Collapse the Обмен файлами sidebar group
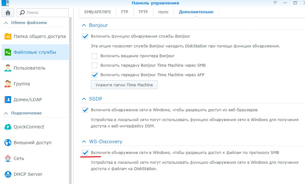Screen dimensions: 305x184 6,23
